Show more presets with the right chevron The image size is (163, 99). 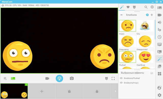click(x=115, y=91)
